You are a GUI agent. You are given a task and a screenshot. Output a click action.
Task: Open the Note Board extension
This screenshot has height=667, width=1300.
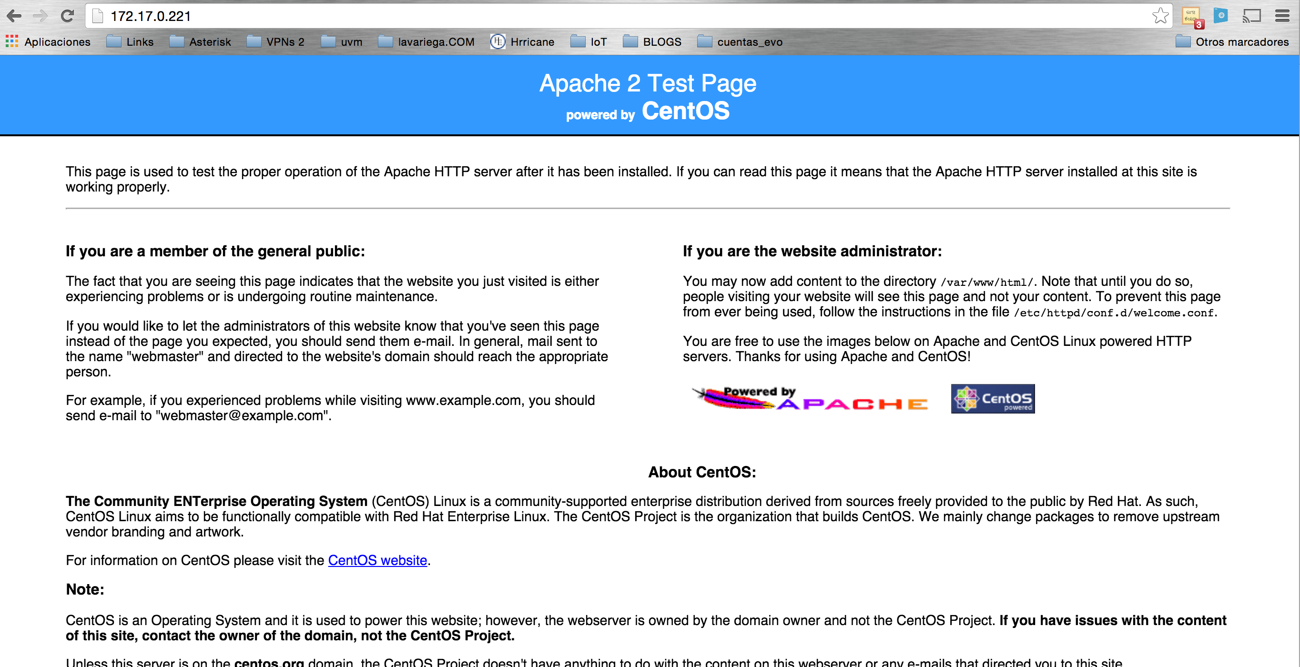[1191, 16]
